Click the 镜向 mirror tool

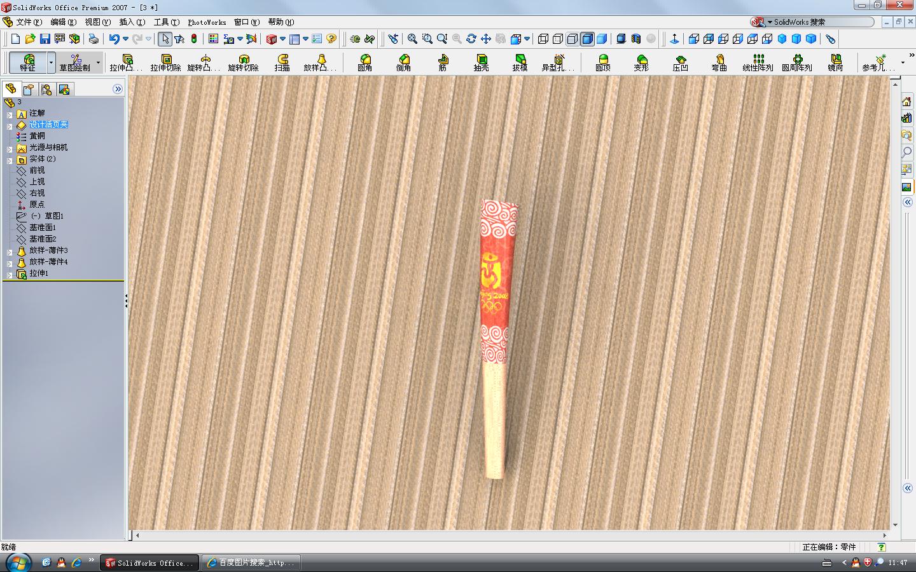(x=836, y=62)
